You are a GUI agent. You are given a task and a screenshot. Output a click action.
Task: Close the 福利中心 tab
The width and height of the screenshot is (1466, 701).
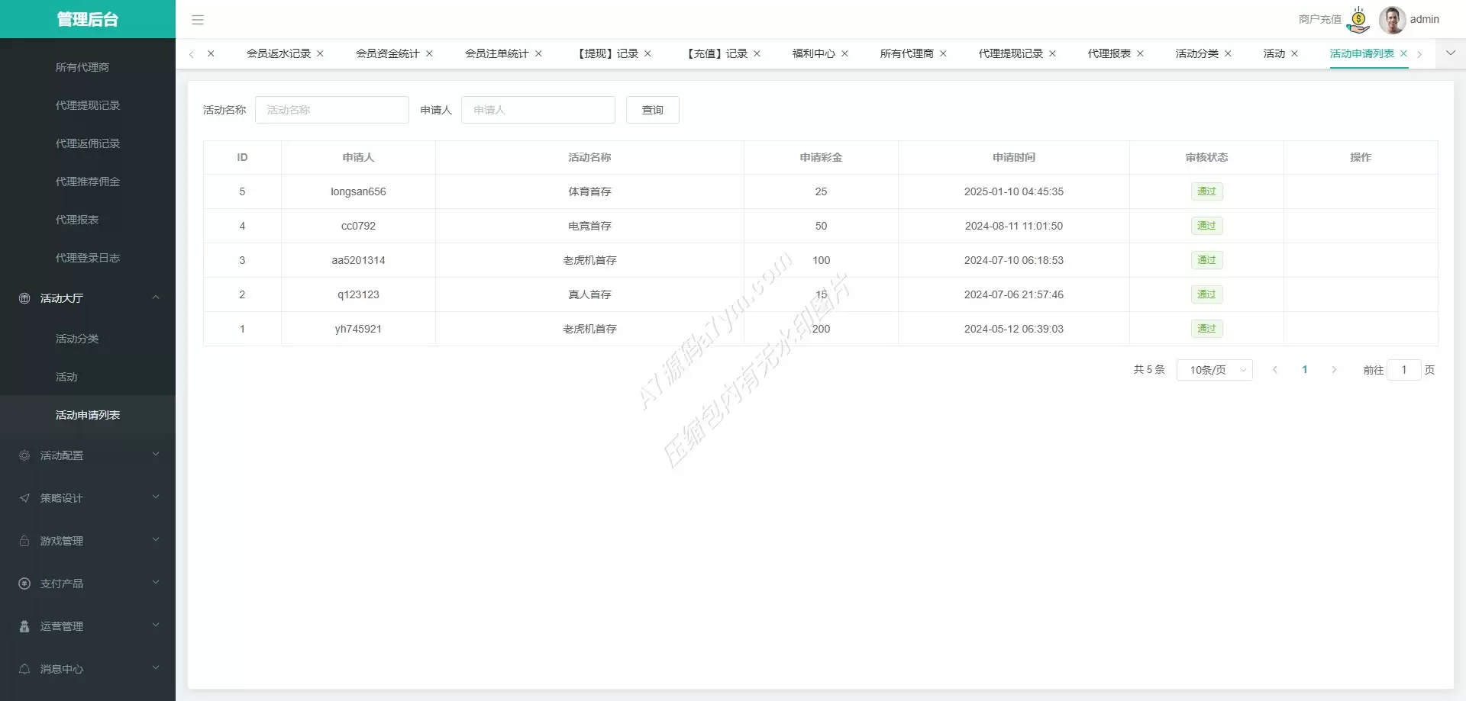click(844, 53)
